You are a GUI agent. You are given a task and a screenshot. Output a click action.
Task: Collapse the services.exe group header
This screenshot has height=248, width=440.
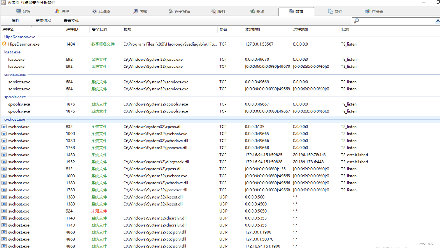[15, 75]
